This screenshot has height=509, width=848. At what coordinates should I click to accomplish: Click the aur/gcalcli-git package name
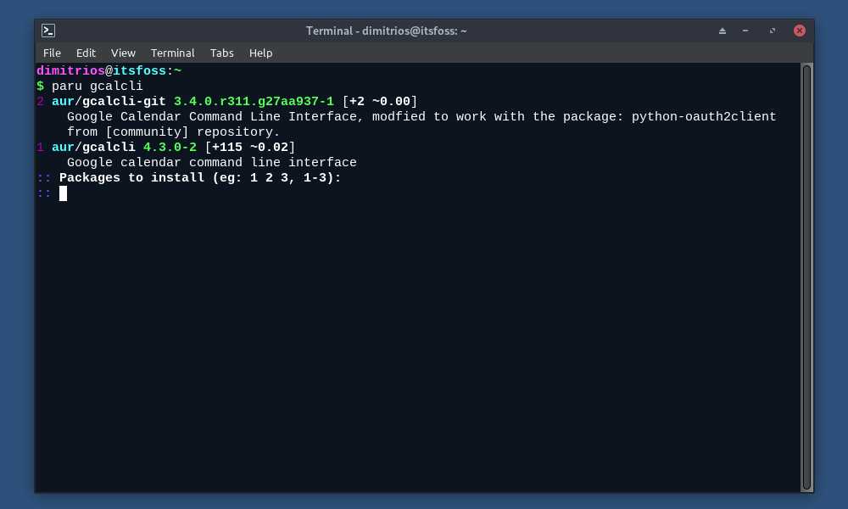109,101
